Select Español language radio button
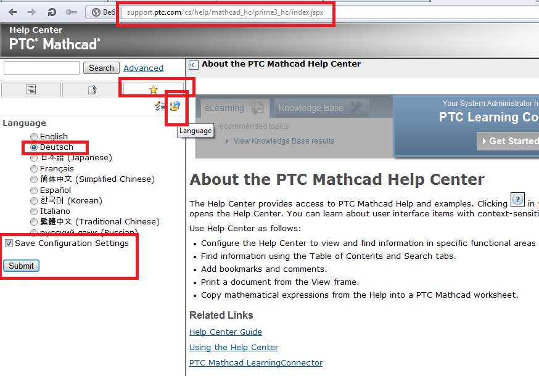The image size is (539, 376). click(x=34, y=190)
